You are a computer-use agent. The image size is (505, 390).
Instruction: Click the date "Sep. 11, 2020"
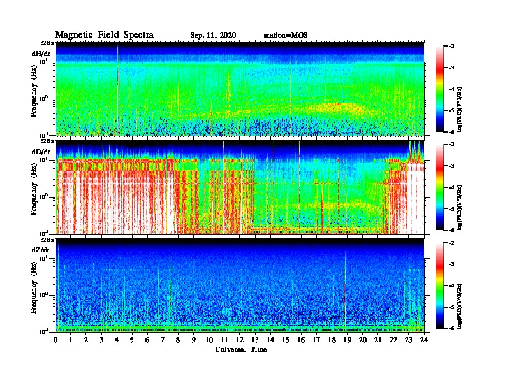(213, 36)
